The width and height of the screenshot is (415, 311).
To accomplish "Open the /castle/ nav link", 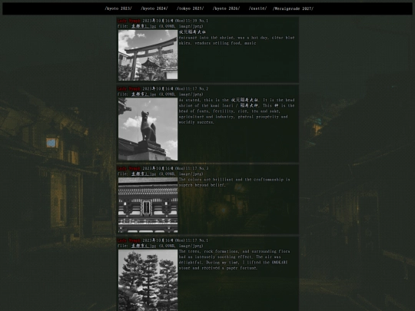I will pos(257,8).
